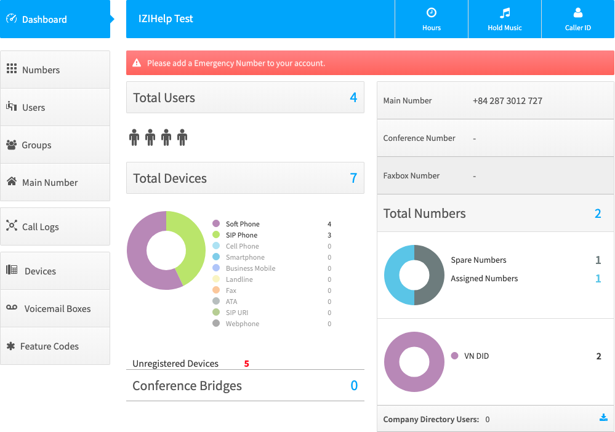Click the Voicemail Boxes tape icon
Screen dimensions: 615x432
coord(12,307)
